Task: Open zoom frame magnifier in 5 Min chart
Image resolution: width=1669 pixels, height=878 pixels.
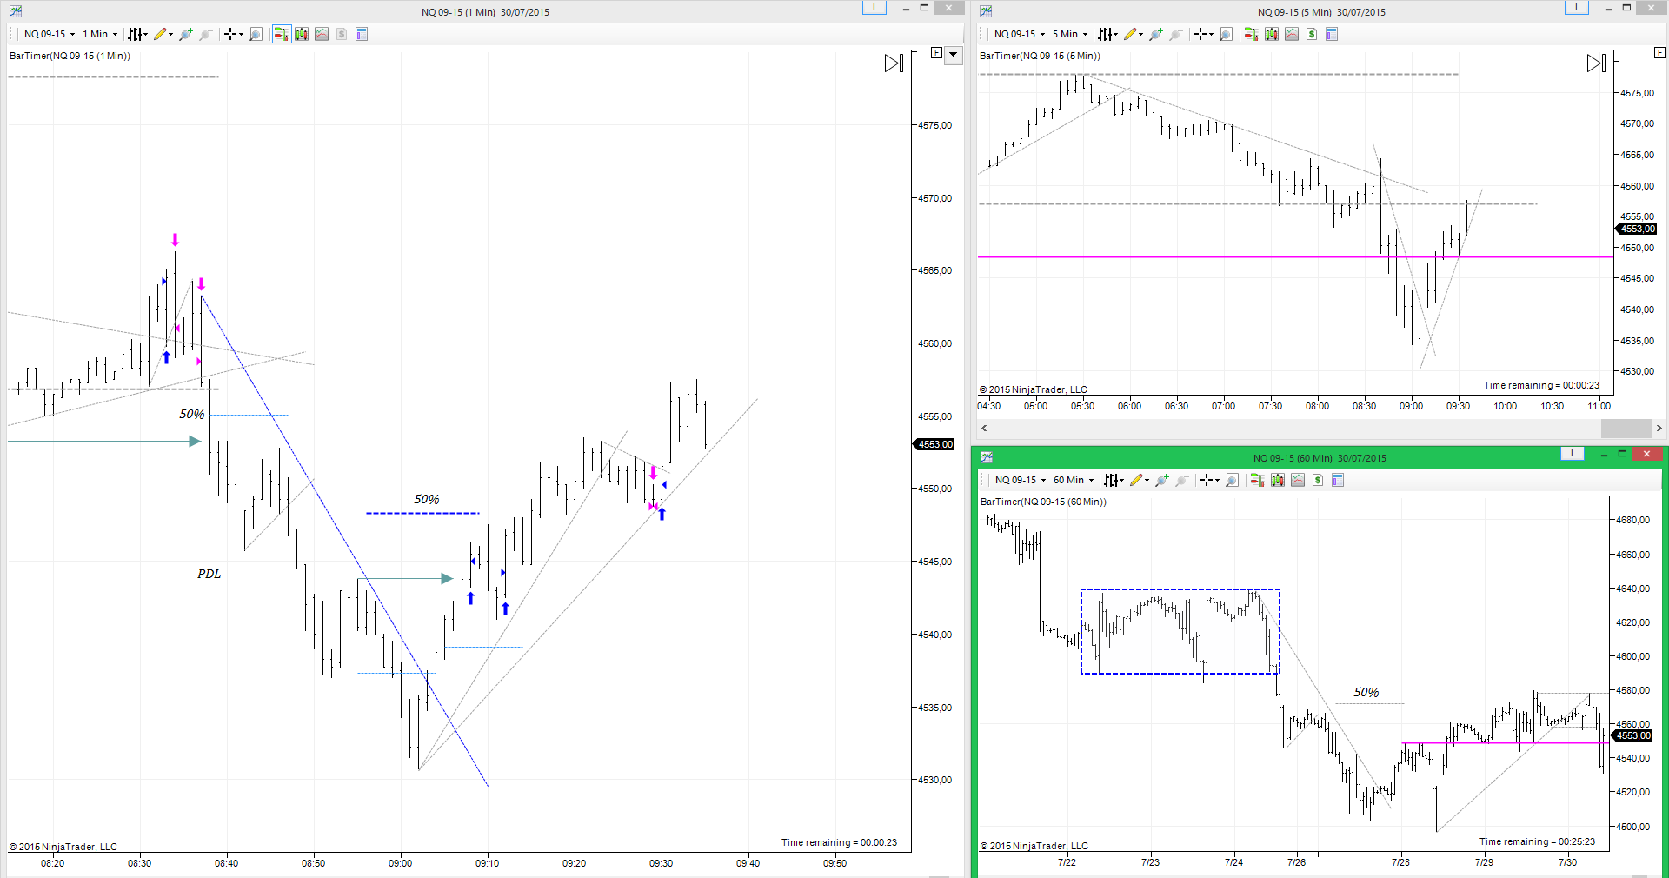Action: 1226,34
